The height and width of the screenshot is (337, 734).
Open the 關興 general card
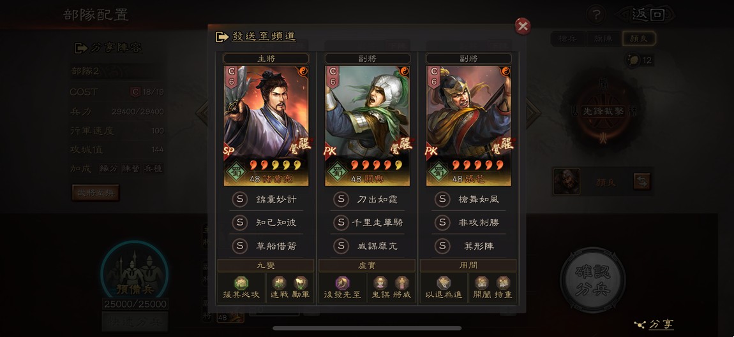coord(368,125)
